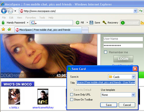Click the User Name input field
Viewport: 144px width, 112px height.
(123, 39)
